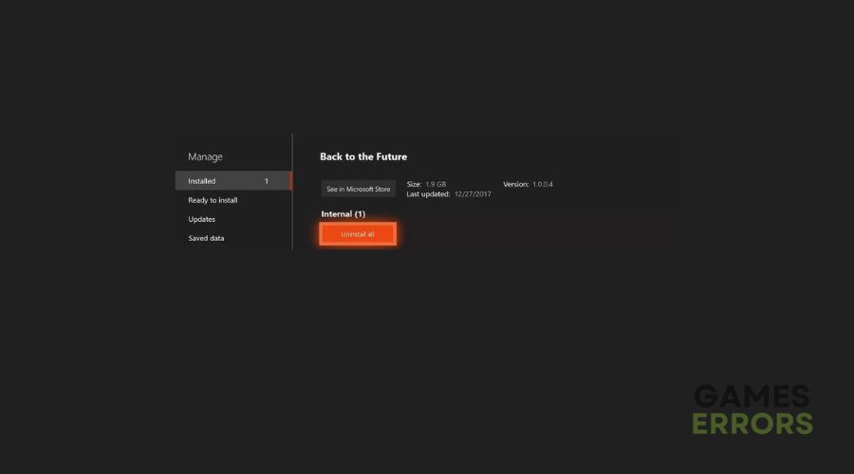Click the Manage heading
Image resolution: width=854 pixels, height=474 pixels.
(x=205, y=156)
